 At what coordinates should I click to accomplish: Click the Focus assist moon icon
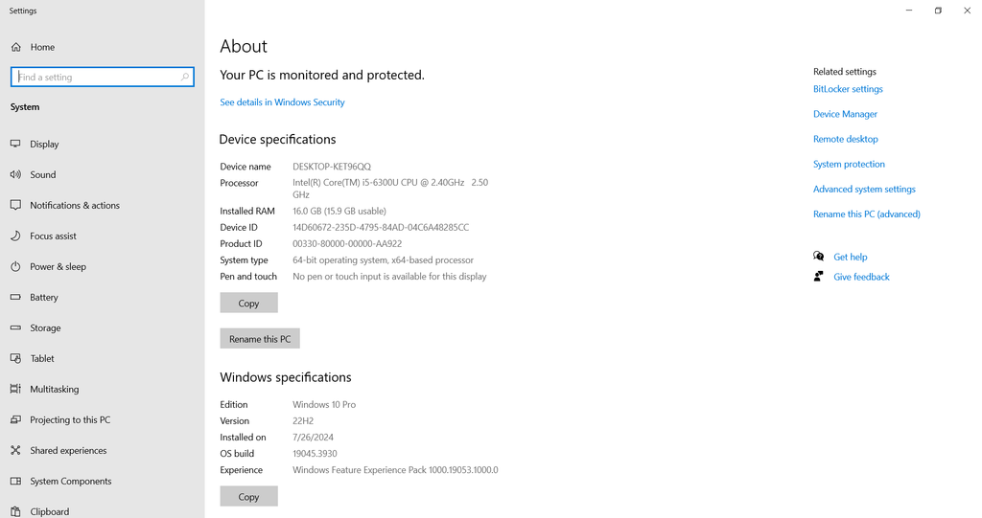coord(15,236)
